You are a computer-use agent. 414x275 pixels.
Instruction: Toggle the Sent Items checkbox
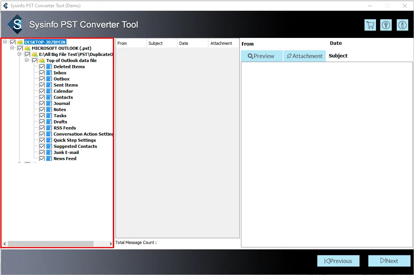(42, 85)
